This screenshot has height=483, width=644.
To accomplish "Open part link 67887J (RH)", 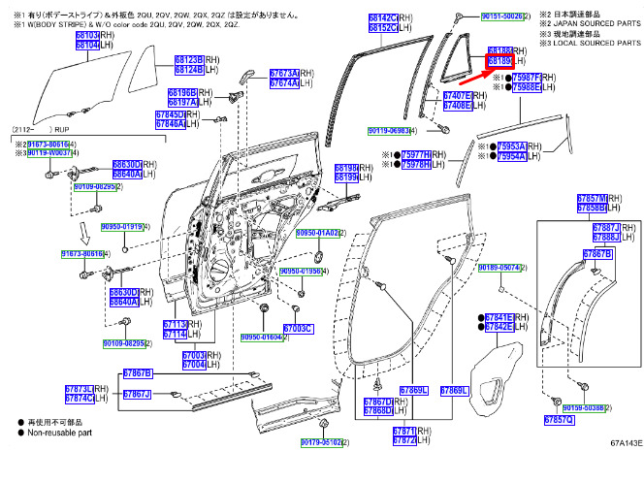I will [x=606, y=228].
